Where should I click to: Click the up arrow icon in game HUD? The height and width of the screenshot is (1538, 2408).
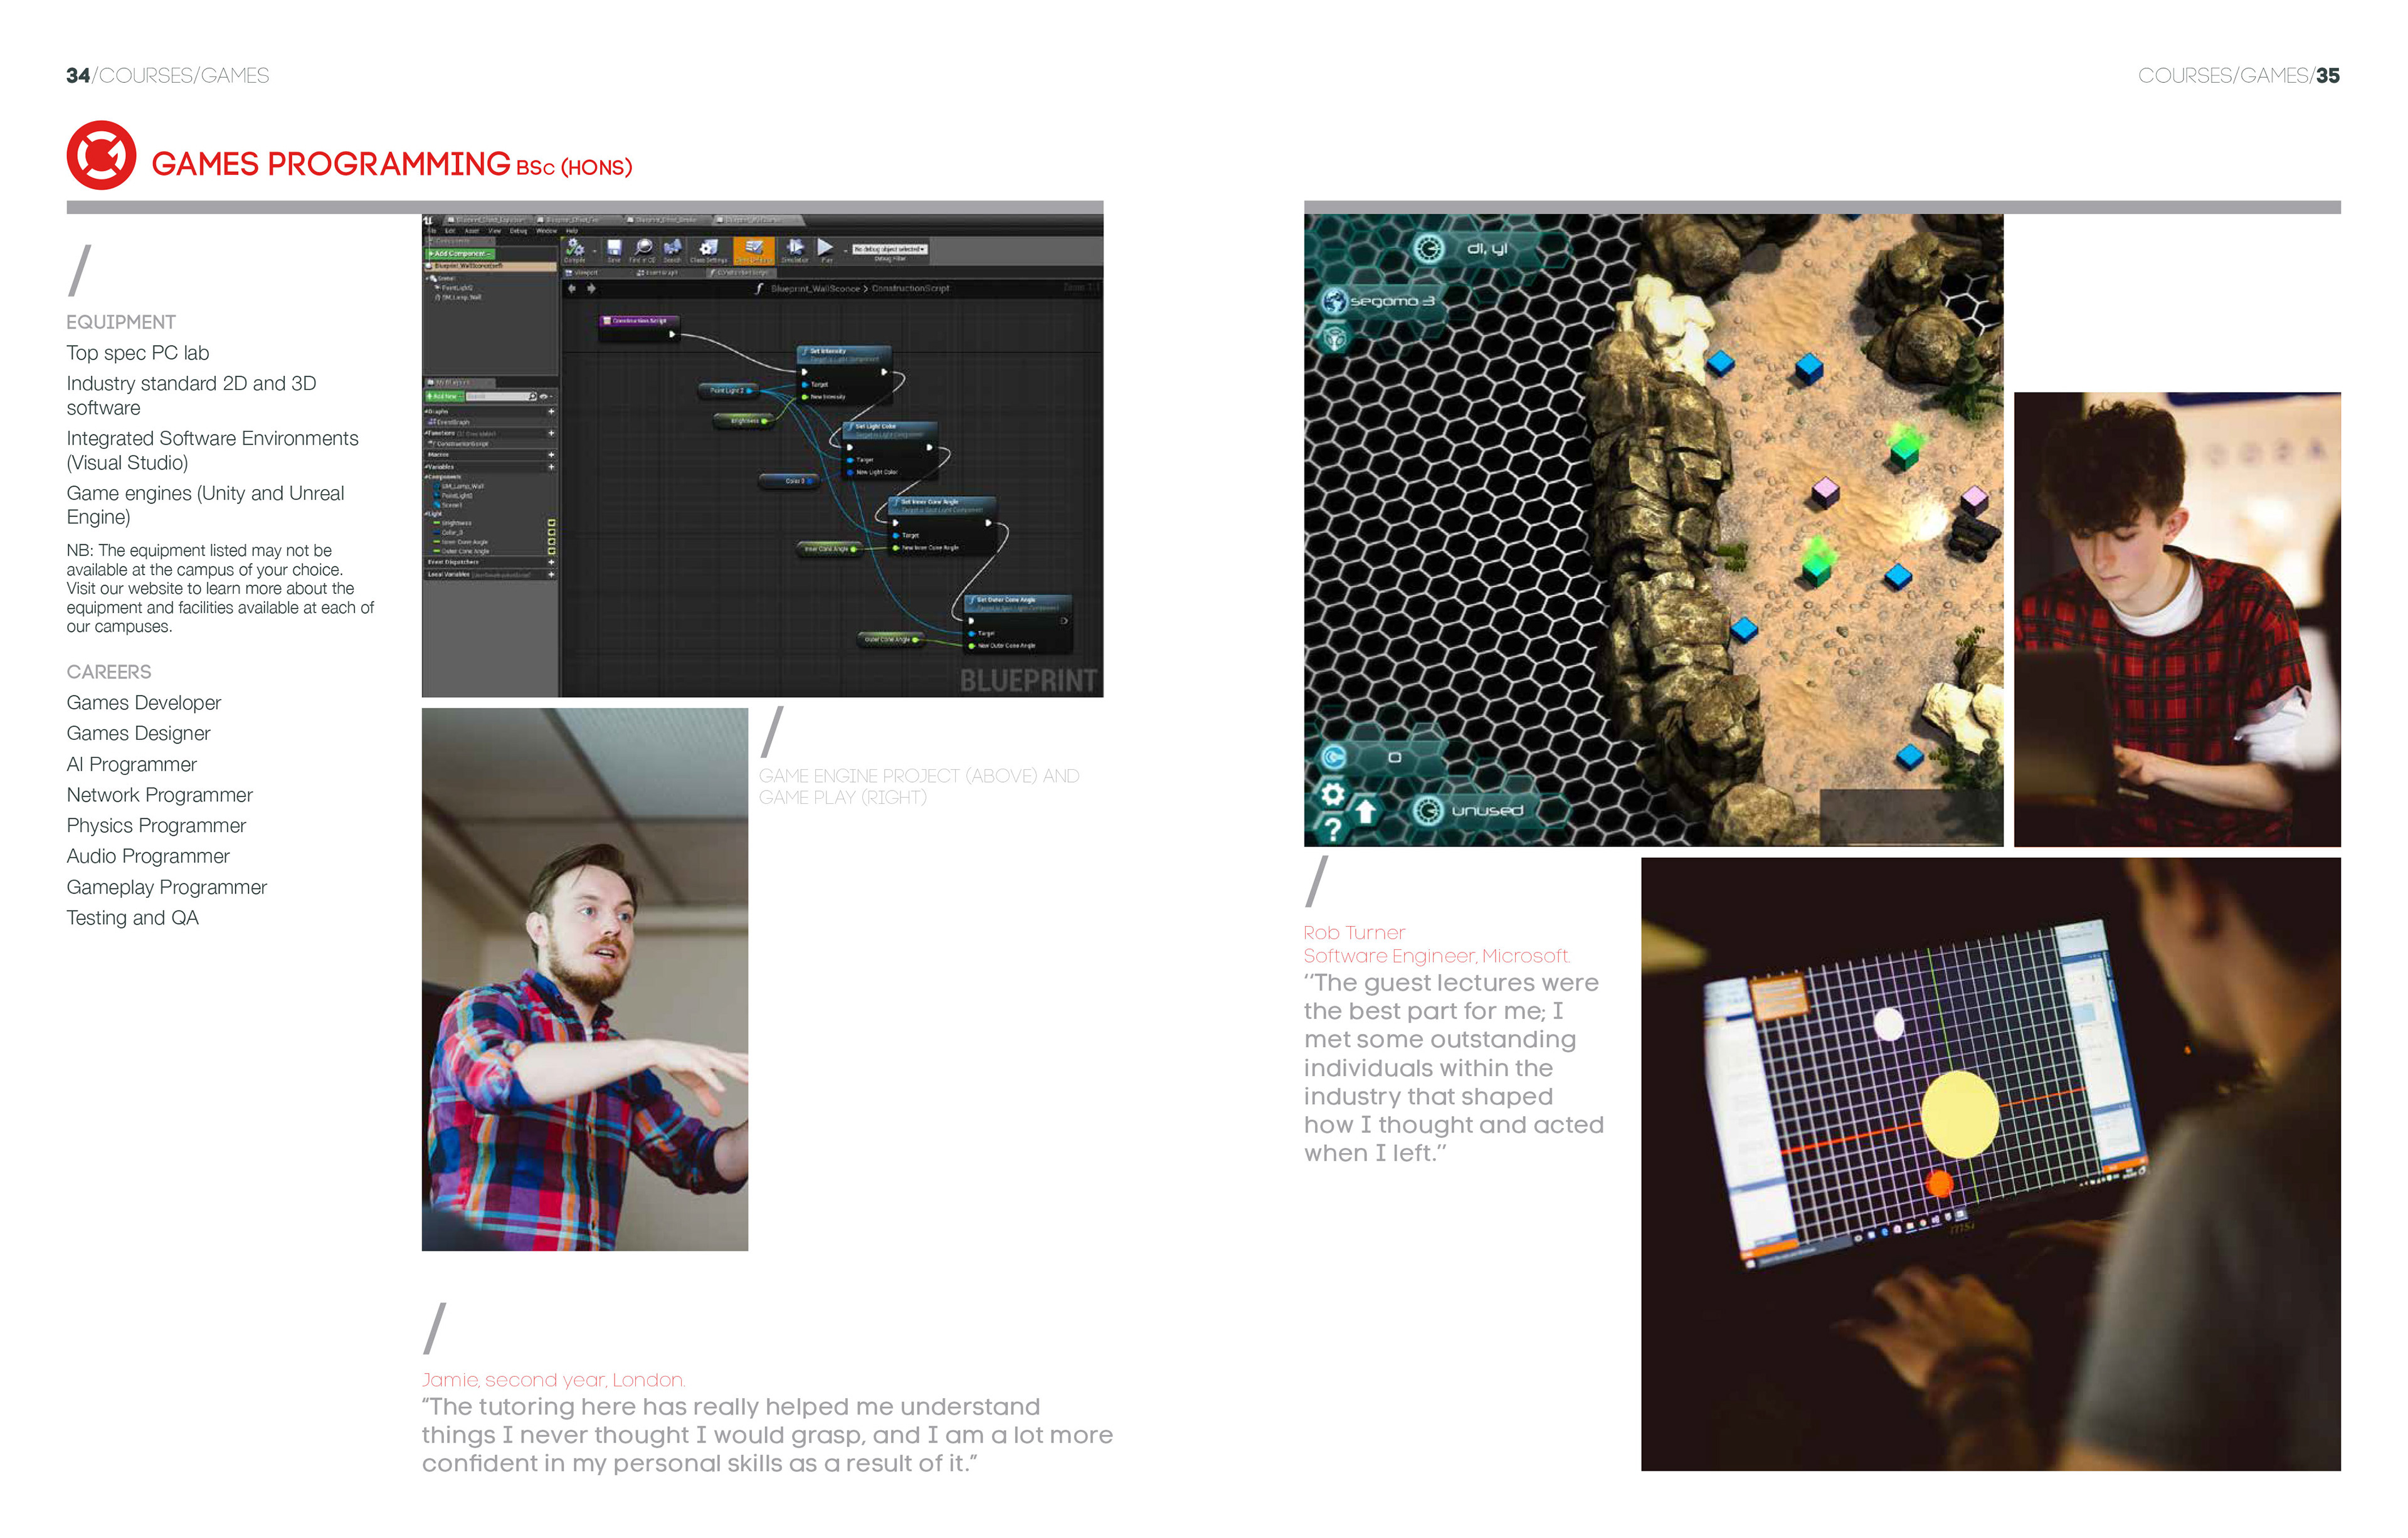point(1366,811)
